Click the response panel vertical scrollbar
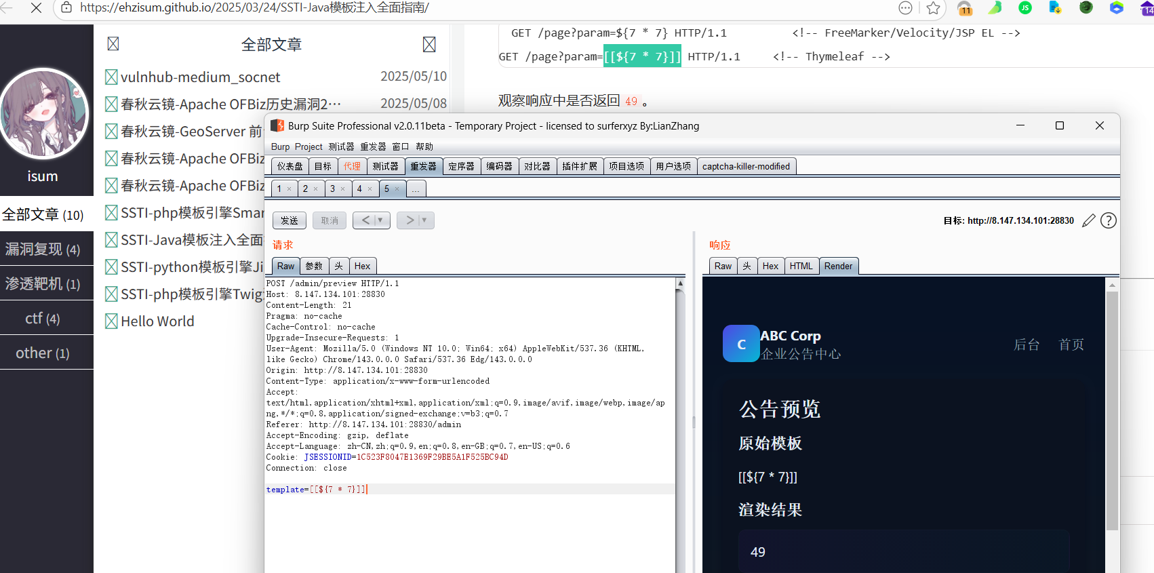The height and width of the screenshot is (573, 1154). click(x=1112, y=407)
